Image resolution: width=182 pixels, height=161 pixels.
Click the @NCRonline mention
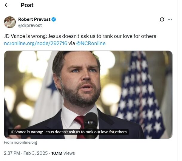click(91, 43)
